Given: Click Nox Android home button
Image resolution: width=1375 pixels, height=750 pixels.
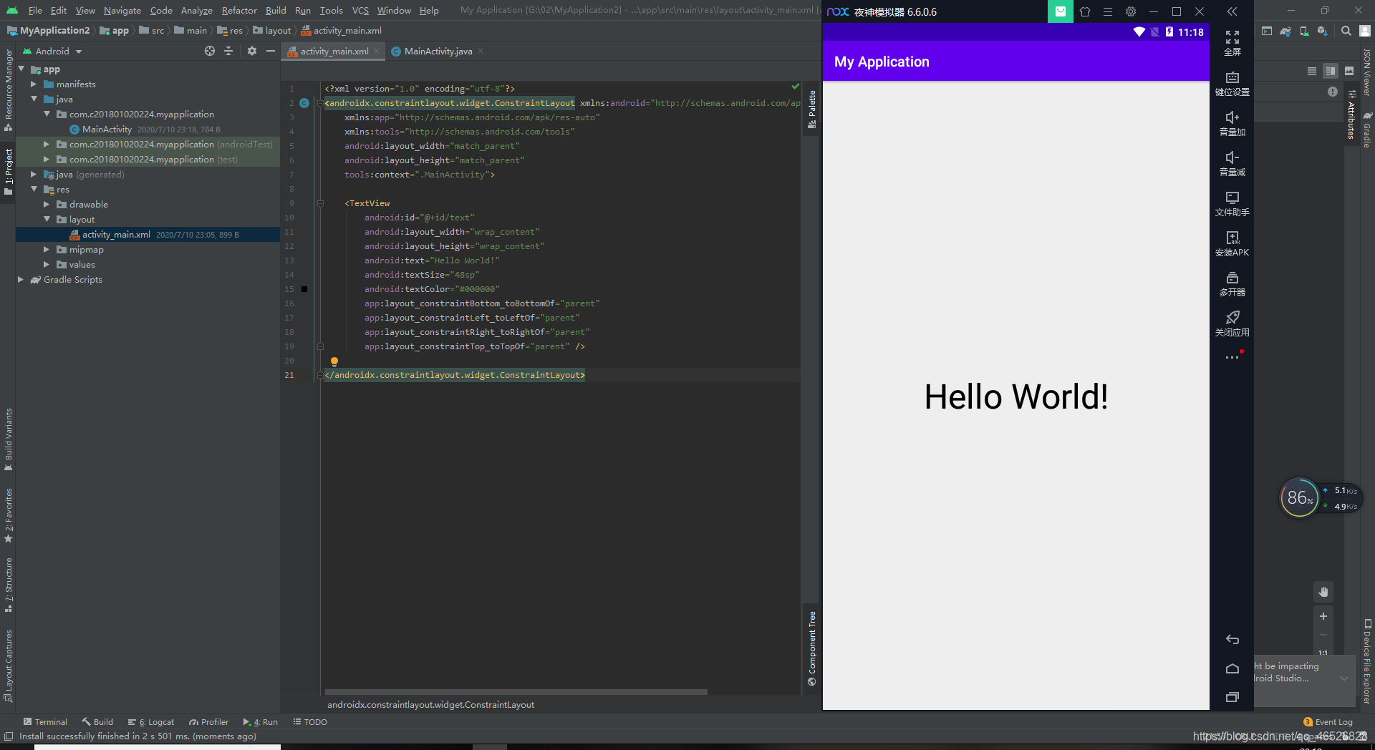Looking at the screenshot, I should pyautogui.click(x=1232, y=668).
